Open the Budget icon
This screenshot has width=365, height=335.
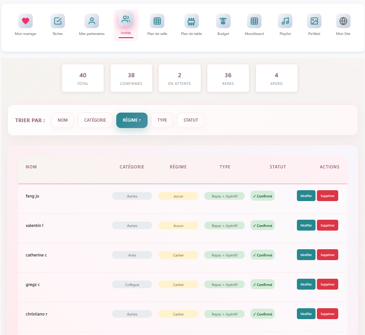pyautogui.click(x=223, y=21)
